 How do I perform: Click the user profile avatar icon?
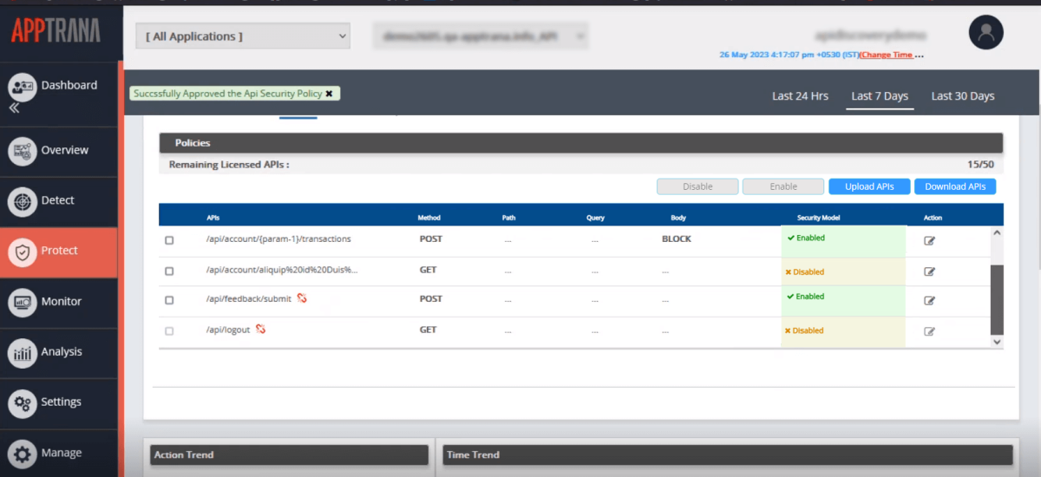click(985, 33)
